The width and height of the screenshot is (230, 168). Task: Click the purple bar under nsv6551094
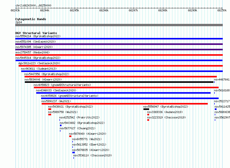[119, 44]
